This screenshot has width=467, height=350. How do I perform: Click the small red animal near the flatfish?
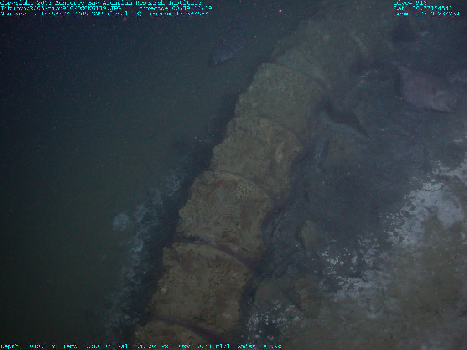(x=363, y=82)
